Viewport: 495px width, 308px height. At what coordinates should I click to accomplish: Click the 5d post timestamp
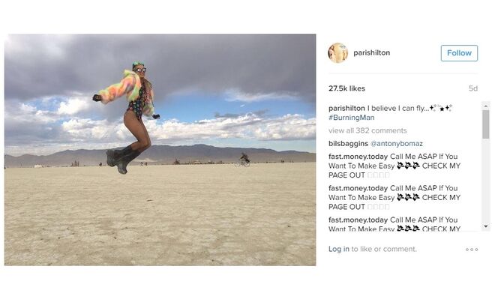473,88
